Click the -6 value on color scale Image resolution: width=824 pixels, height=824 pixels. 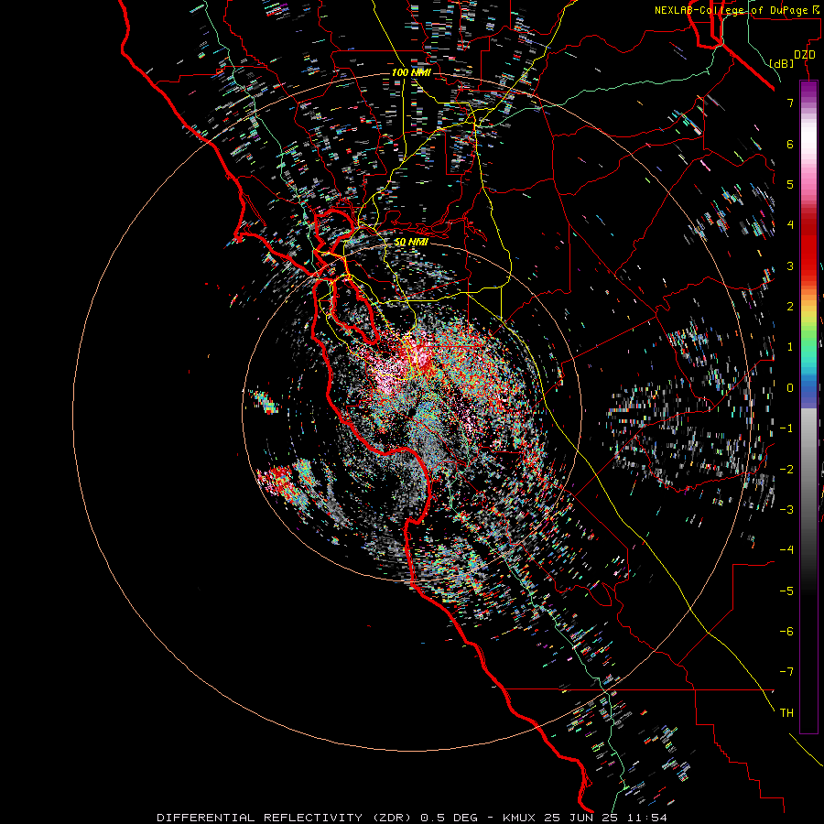tap(786, 632)
